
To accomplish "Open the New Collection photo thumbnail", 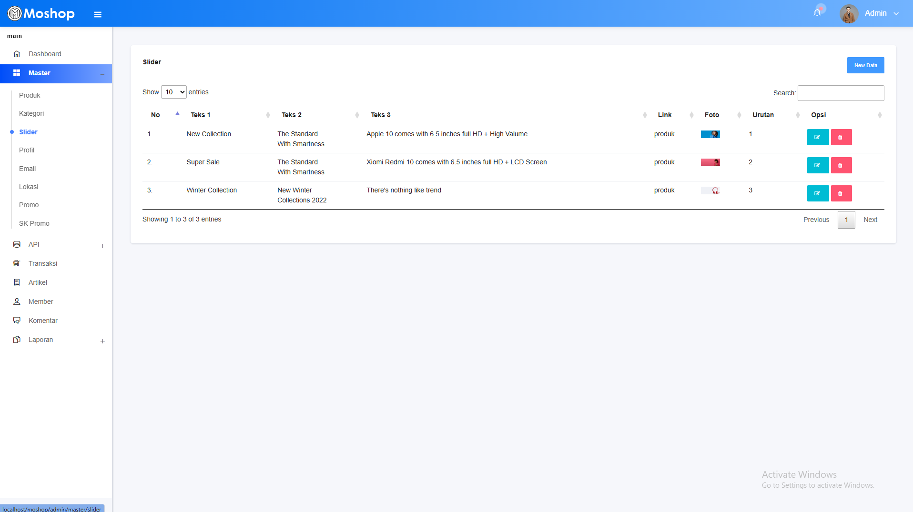I will click(x=710, y=134).
